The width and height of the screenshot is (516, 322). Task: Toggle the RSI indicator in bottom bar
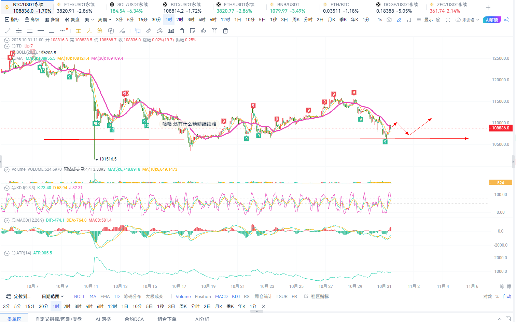pyautogui.click(x=247, y=296)
